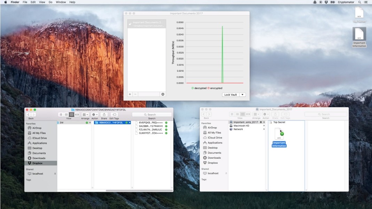
Task: Select Important Information file on desktop
Action: (359, 37)
